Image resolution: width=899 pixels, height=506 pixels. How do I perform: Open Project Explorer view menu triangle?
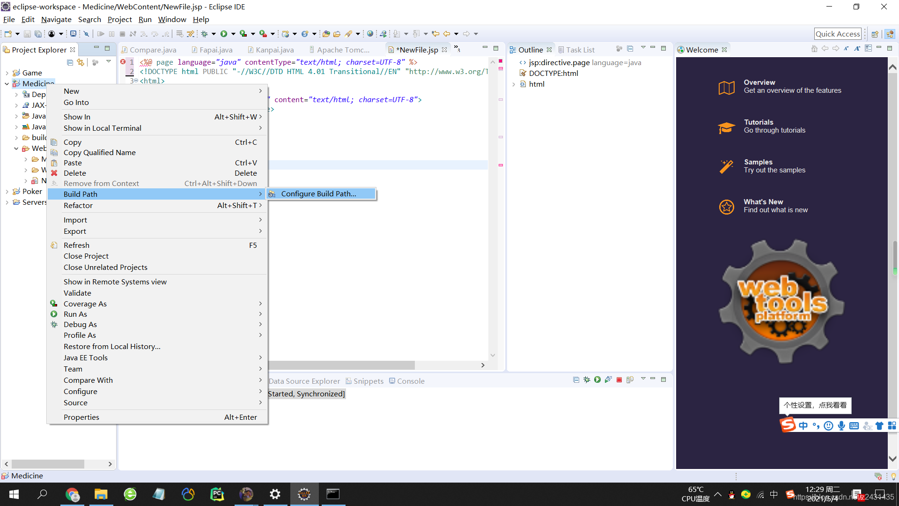(109, 61)
